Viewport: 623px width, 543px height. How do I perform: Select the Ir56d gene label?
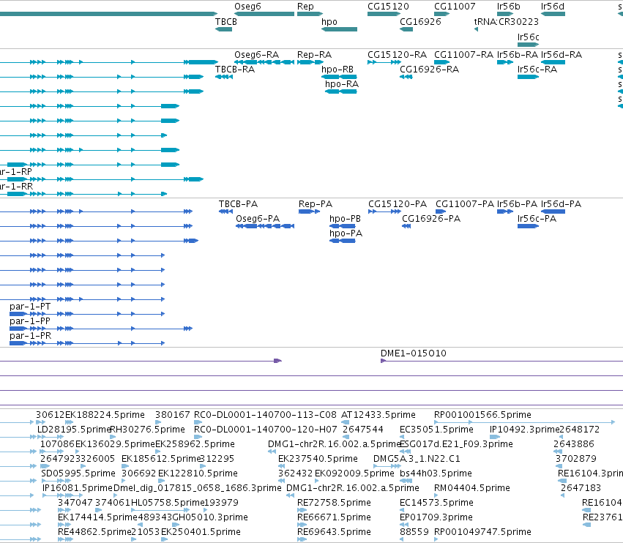[552, 7]
